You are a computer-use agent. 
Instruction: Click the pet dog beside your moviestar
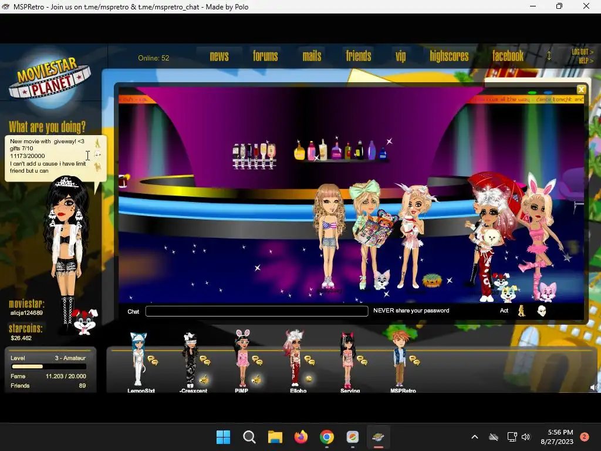(85, 321)
